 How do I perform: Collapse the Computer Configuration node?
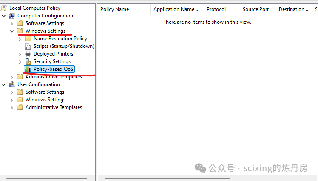4,16
